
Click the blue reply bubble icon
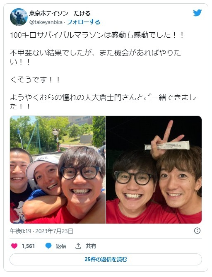coord(48,246)
